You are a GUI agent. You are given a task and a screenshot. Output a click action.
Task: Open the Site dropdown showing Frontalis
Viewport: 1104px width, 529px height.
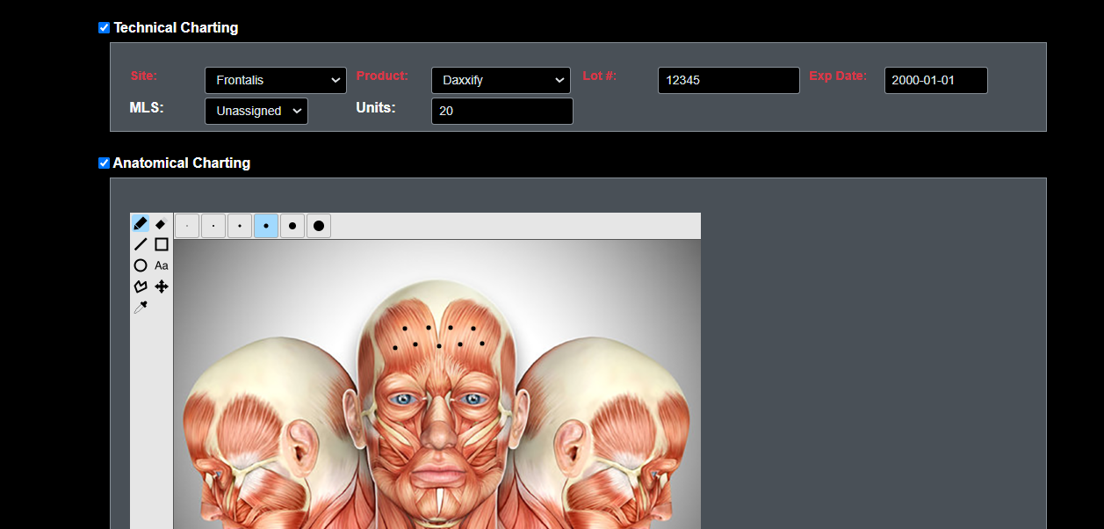[x=276, y=80]
